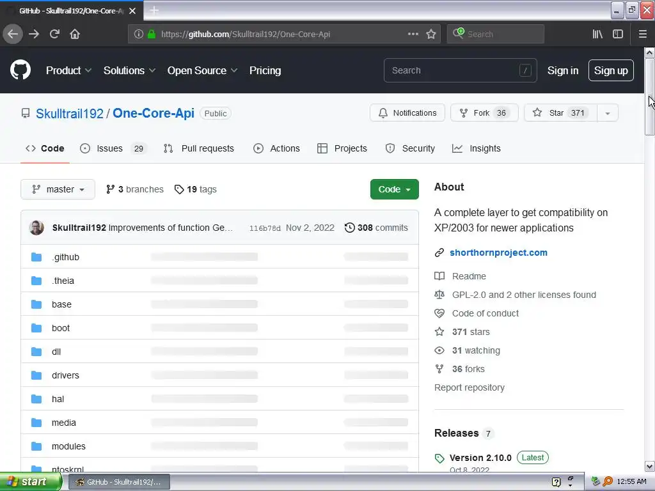The height and width of the screenshot is (491, 655).
Task: Click the help icon in system tray
Action: coord(556,482)
